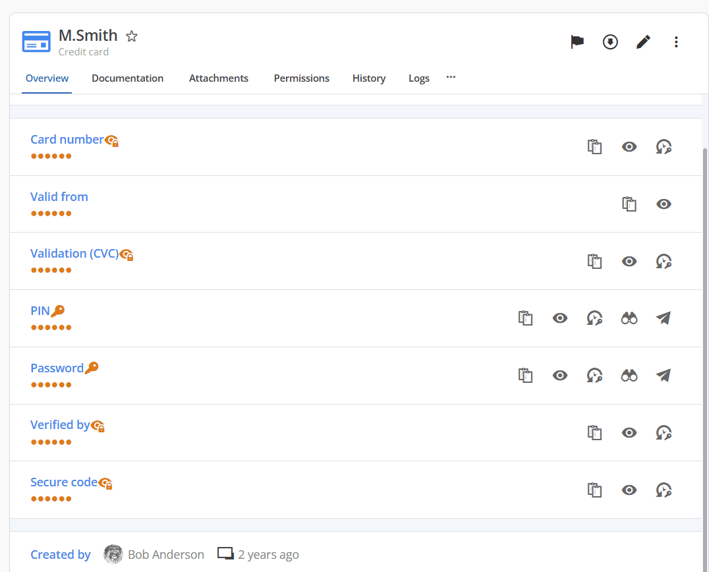Click the circled download arrow icon
The width and height of the screenshot is (709, 572).
pos(610,42)
